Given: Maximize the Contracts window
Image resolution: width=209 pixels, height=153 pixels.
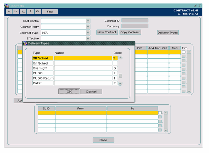Looking at the screenshot, I should [200, 6].
